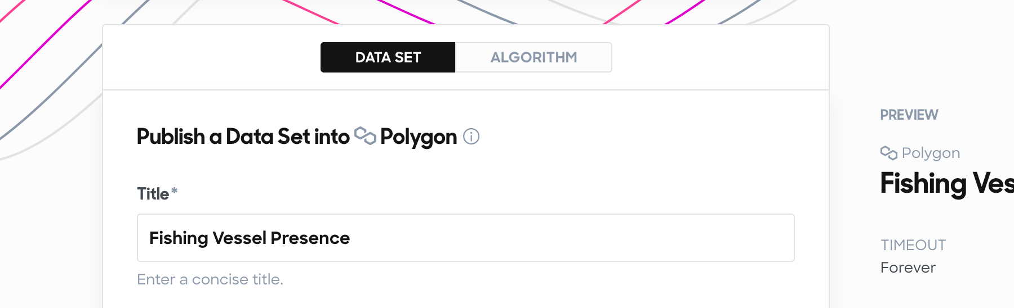Click the 'Enter a concise title.' help text
The image size is (1014, 308).
click(x=210, y=279)
